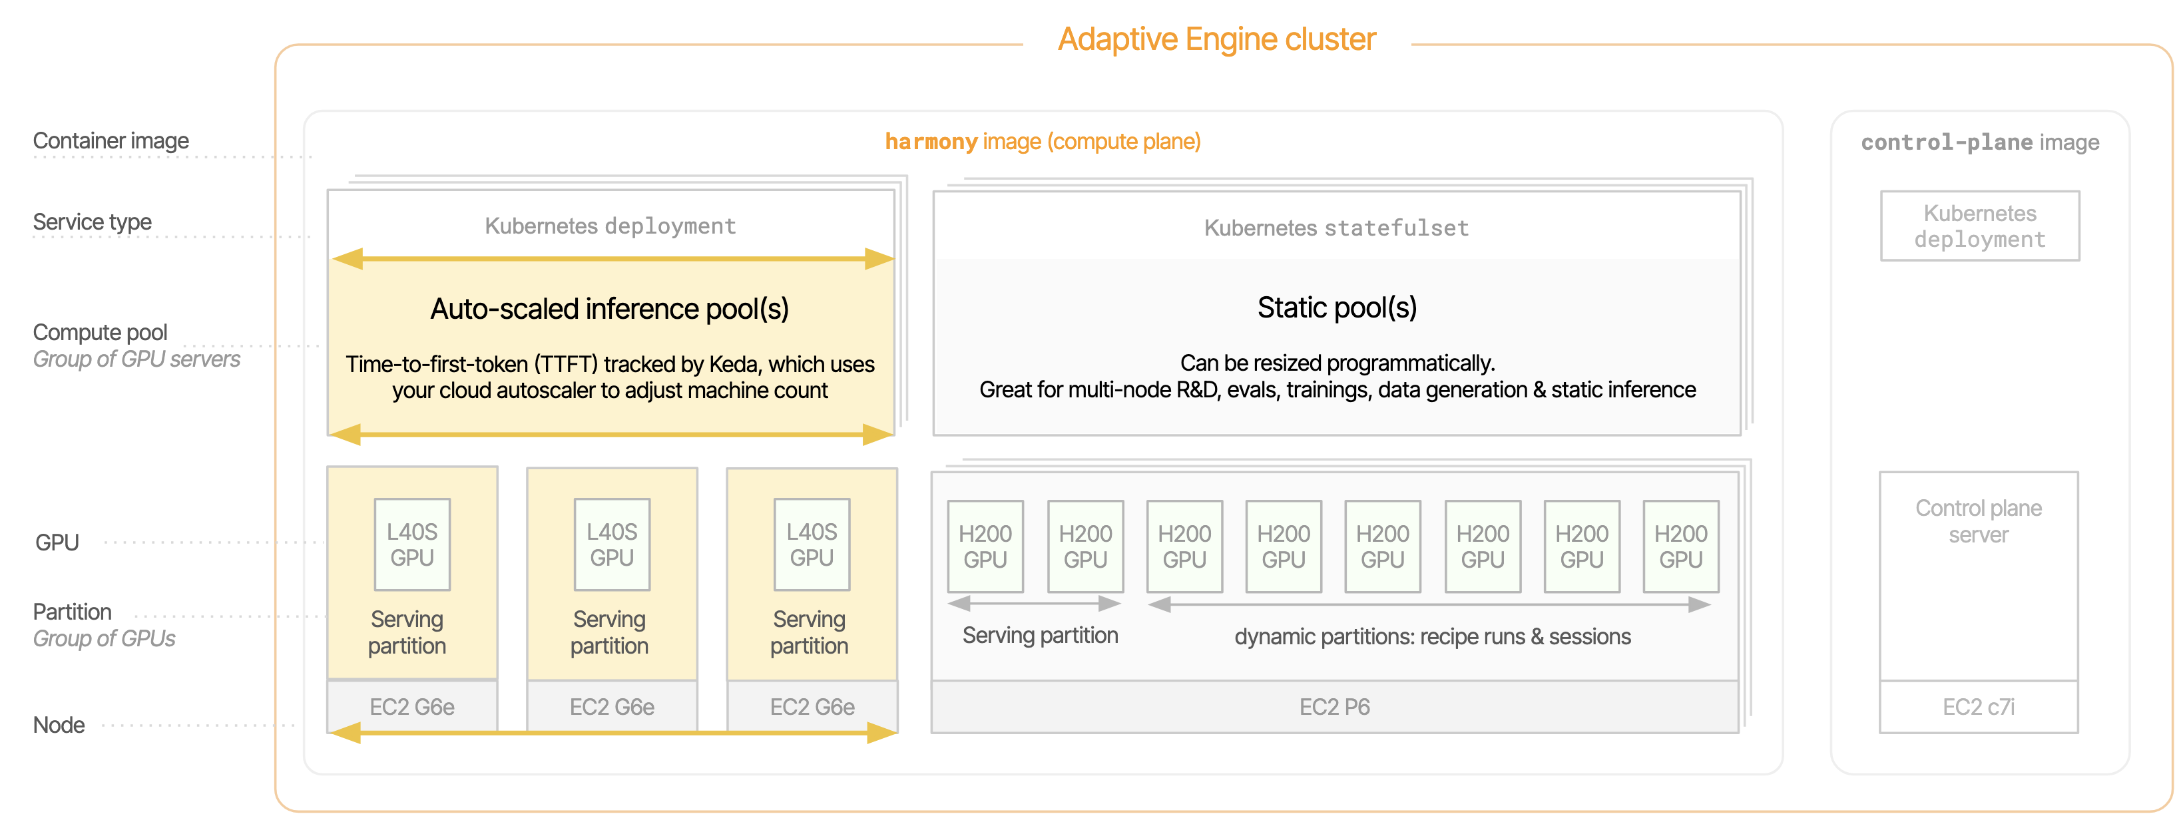
Task: Select the "Node" row label
Action: (x=59, y=725)
